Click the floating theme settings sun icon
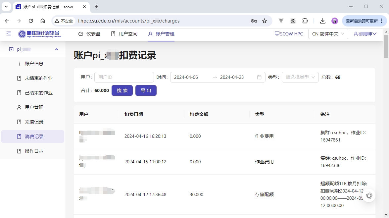The image size is (389, 218). click(369, 196)
